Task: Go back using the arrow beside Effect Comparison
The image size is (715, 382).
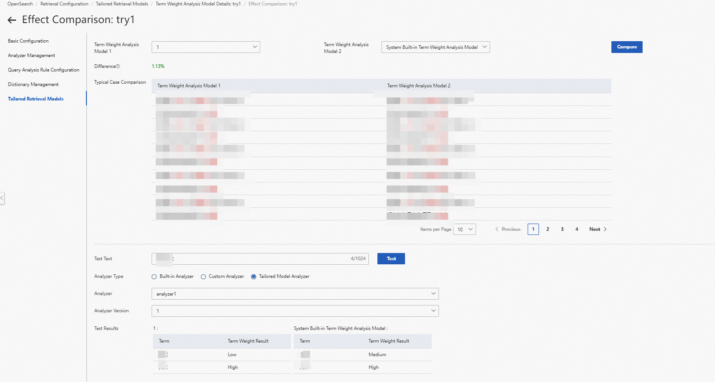Action: [x=12, y=20]
